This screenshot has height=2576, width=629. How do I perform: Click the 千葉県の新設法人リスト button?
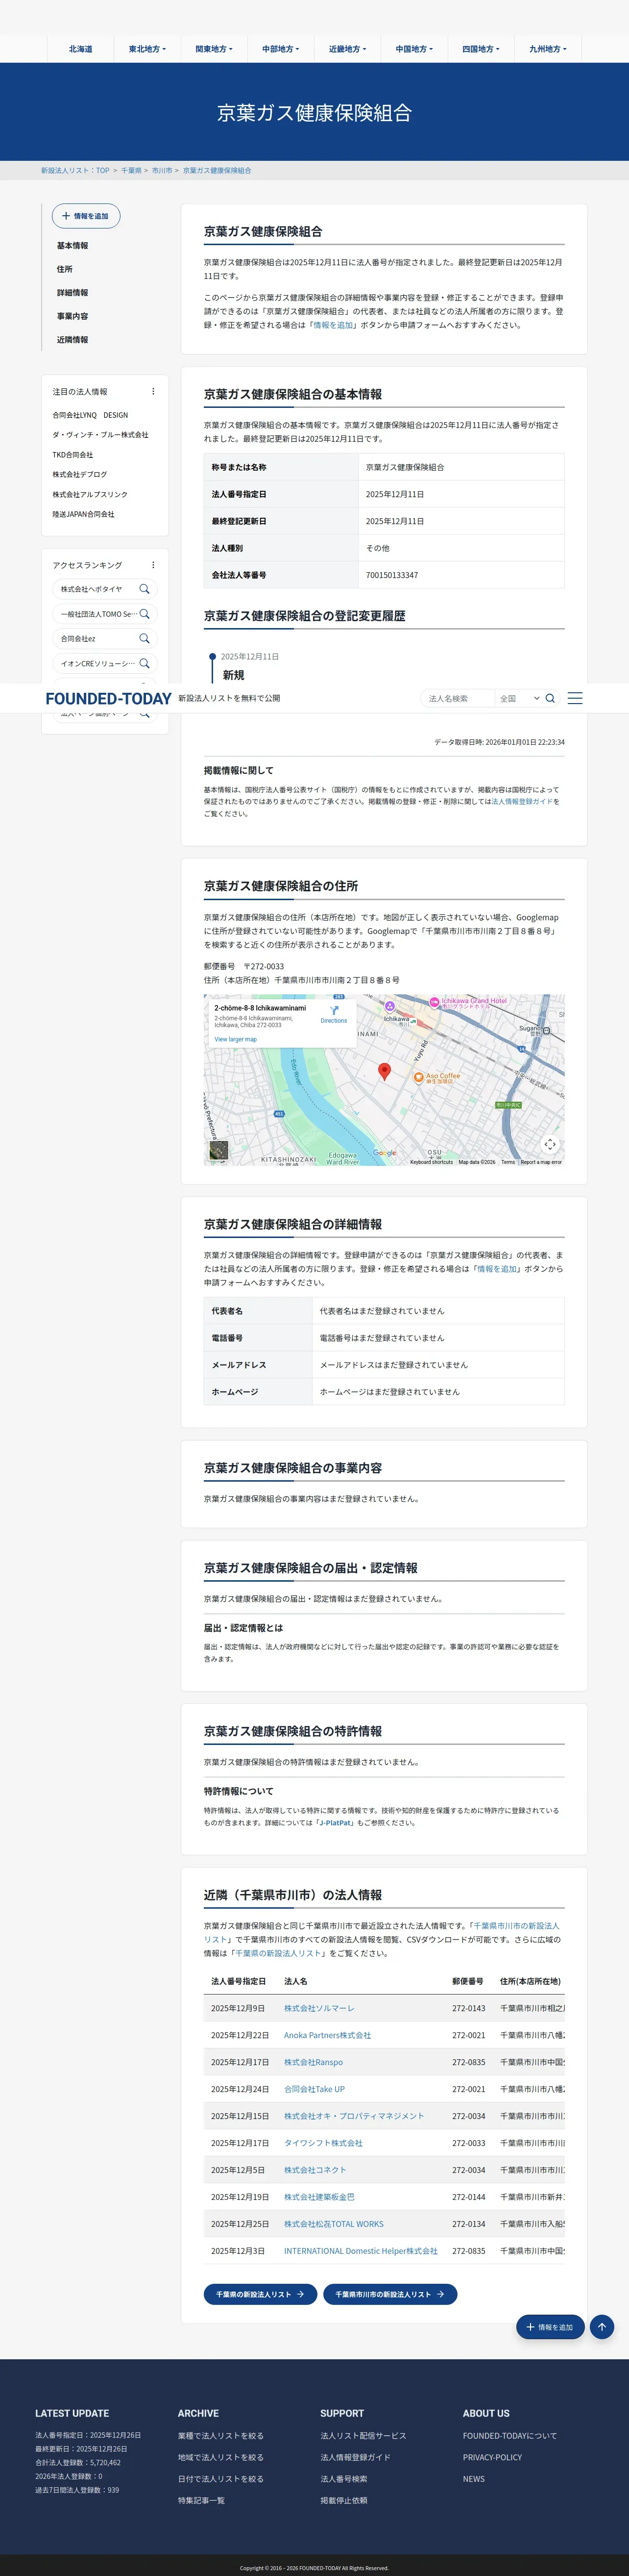[261, 2294]
